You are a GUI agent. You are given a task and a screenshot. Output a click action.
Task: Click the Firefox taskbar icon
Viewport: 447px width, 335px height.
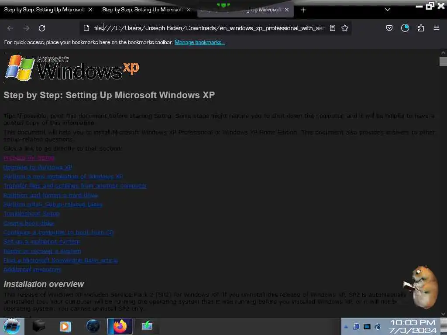pyautogui.click(x=120, y=326)
